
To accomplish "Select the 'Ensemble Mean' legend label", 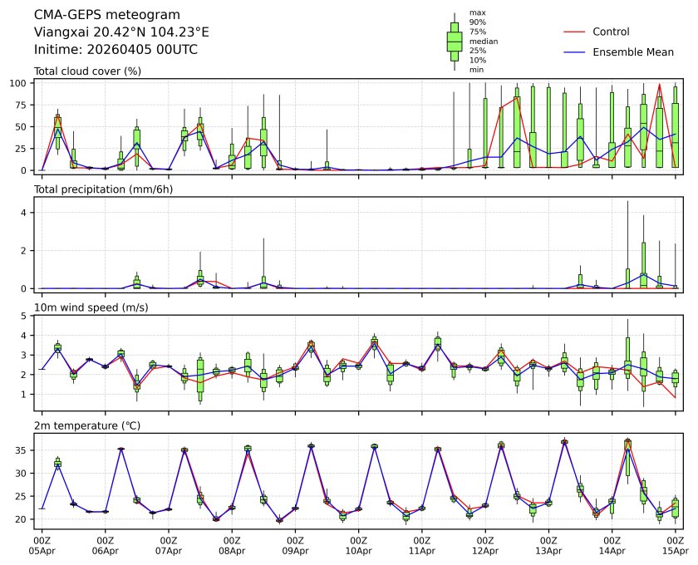I will point(632,52).
